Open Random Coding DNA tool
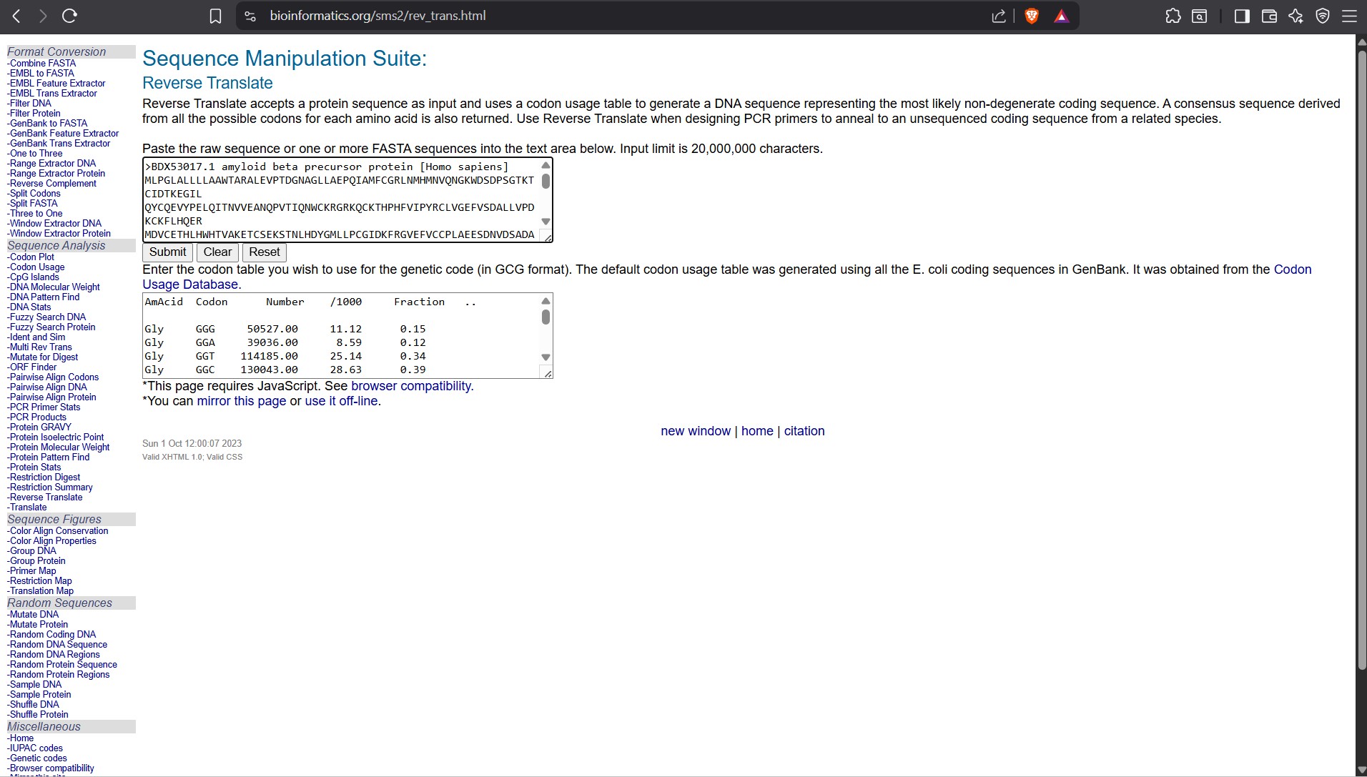Screen dimensions: 1367x777 click(x=53, y=634)
